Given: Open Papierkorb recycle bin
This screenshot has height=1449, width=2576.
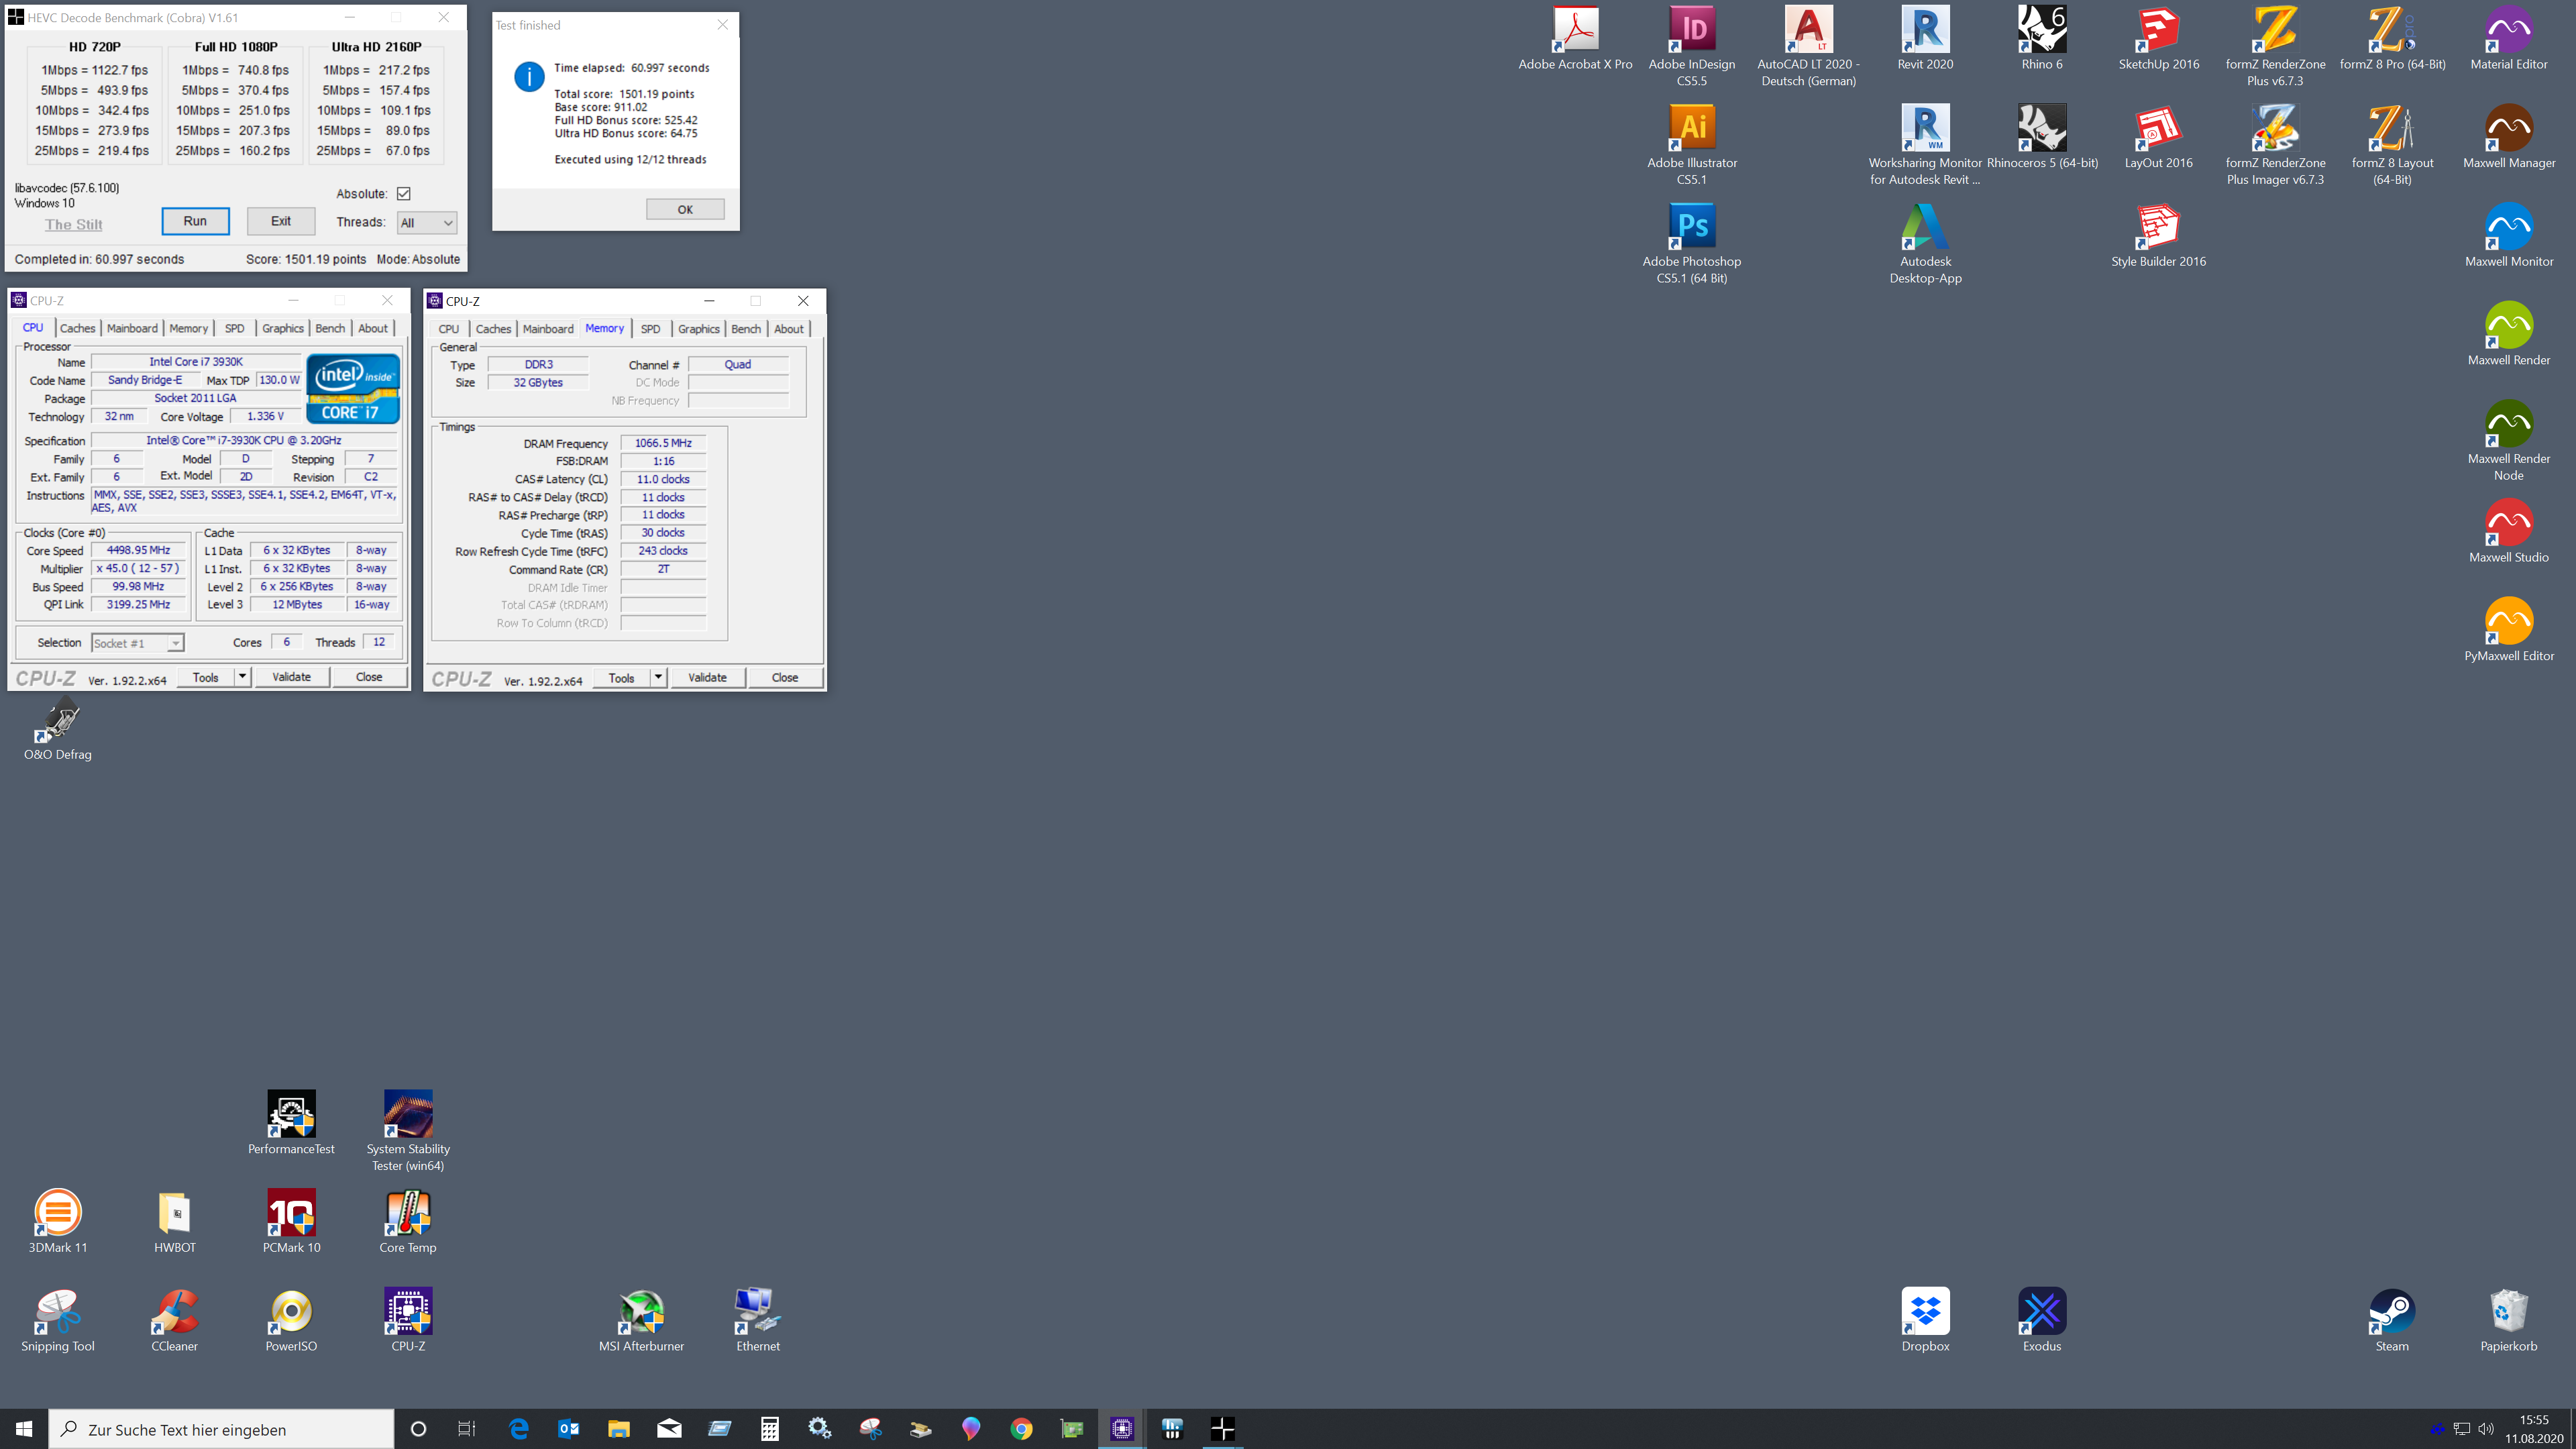Looking at the screenshot, I should pyautogui.click(x=2508, y=1320).
